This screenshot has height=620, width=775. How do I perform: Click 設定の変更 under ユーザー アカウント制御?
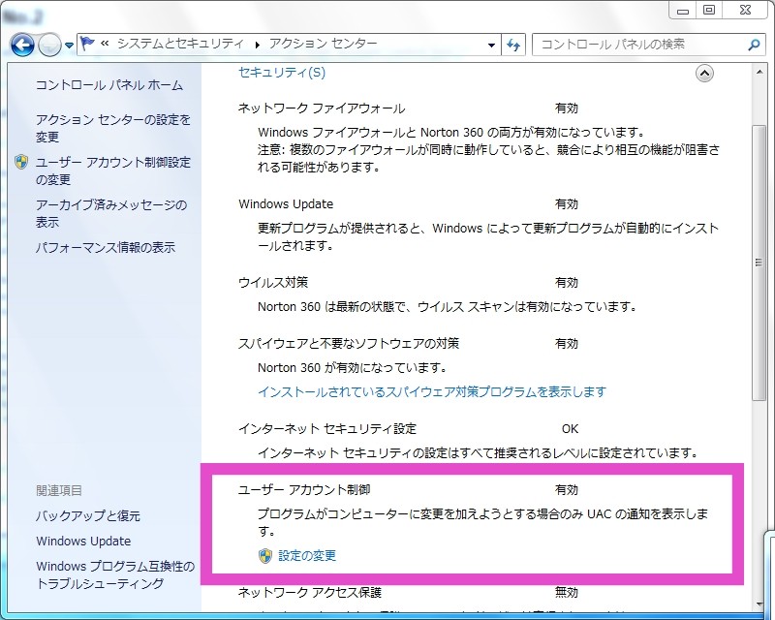click(x=307, y=556)
